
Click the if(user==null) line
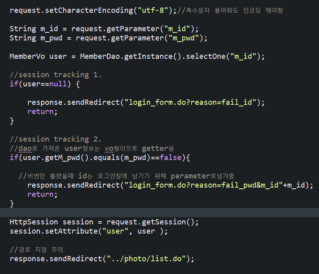tap(45, 84)
